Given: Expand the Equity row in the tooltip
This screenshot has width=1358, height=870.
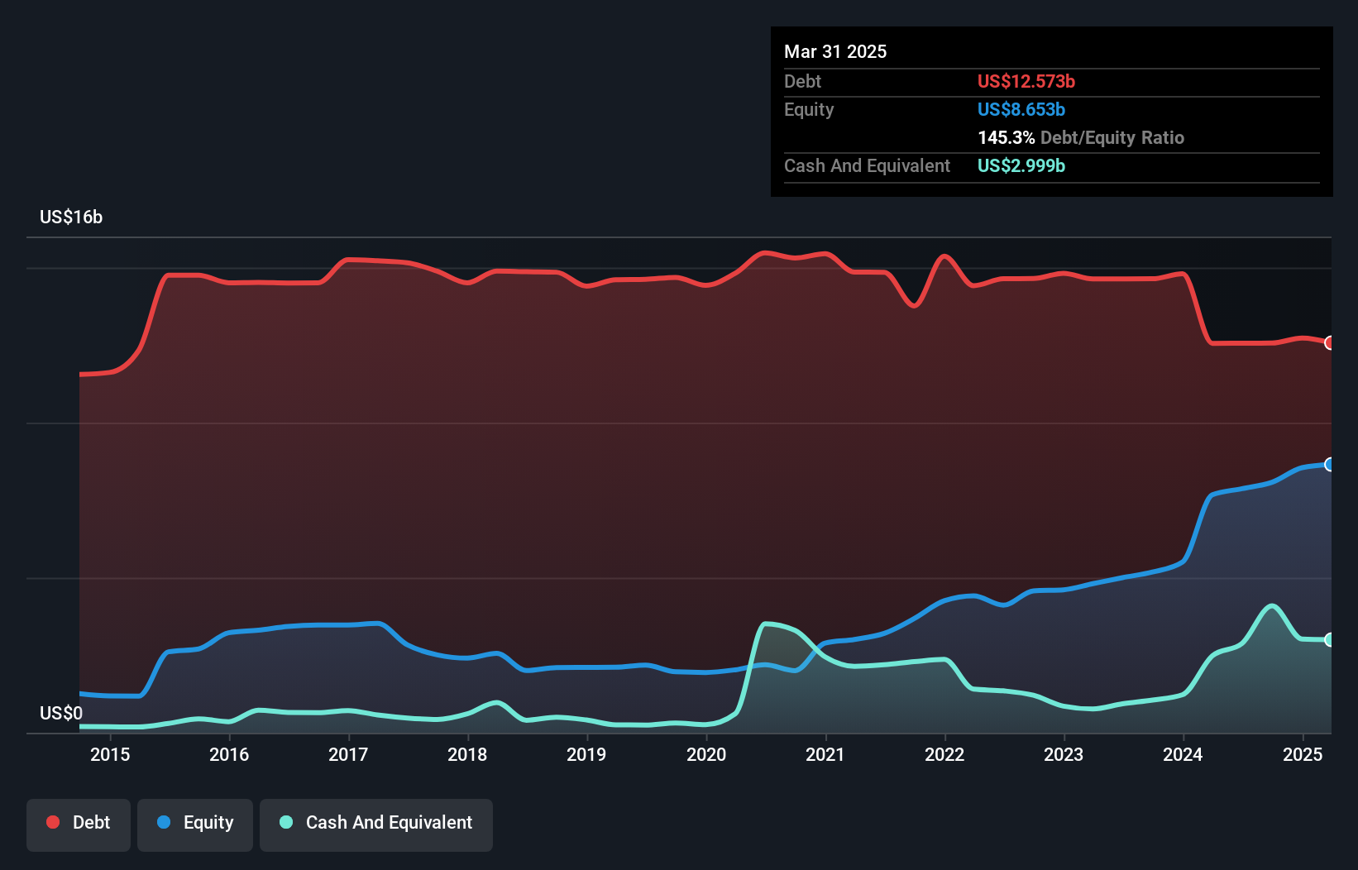Looking at the screenshot, I should pyautogui.click(x=1021, y=109).
